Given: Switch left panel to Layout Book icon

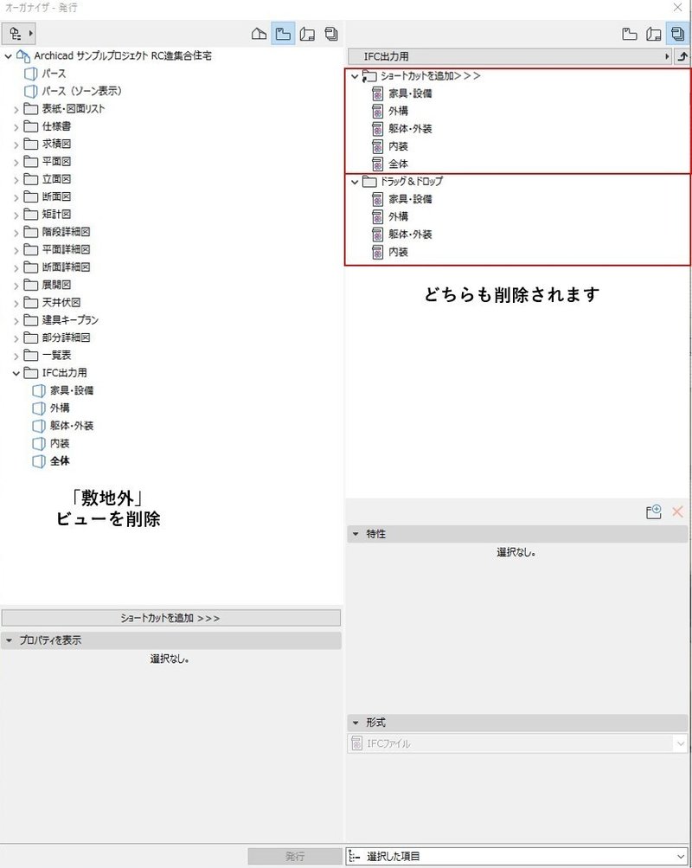Looking at the screenshot, I should click(x=308, y=34).
